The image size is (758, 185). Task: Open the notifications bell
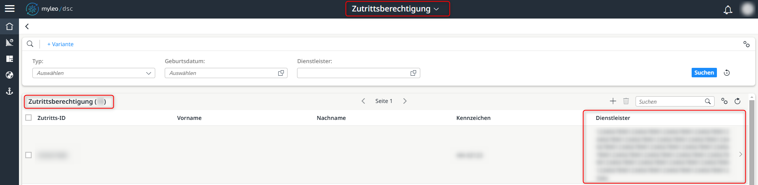pyautogui.click(x=728, y=9)
